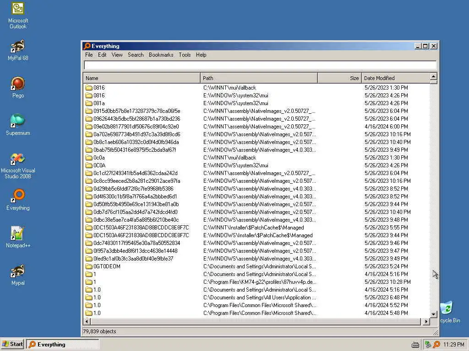Select row 0d4f6300c1b5f8a7f766a4a2bbbed6d1

pyautogui.click(x=256, y=197)
